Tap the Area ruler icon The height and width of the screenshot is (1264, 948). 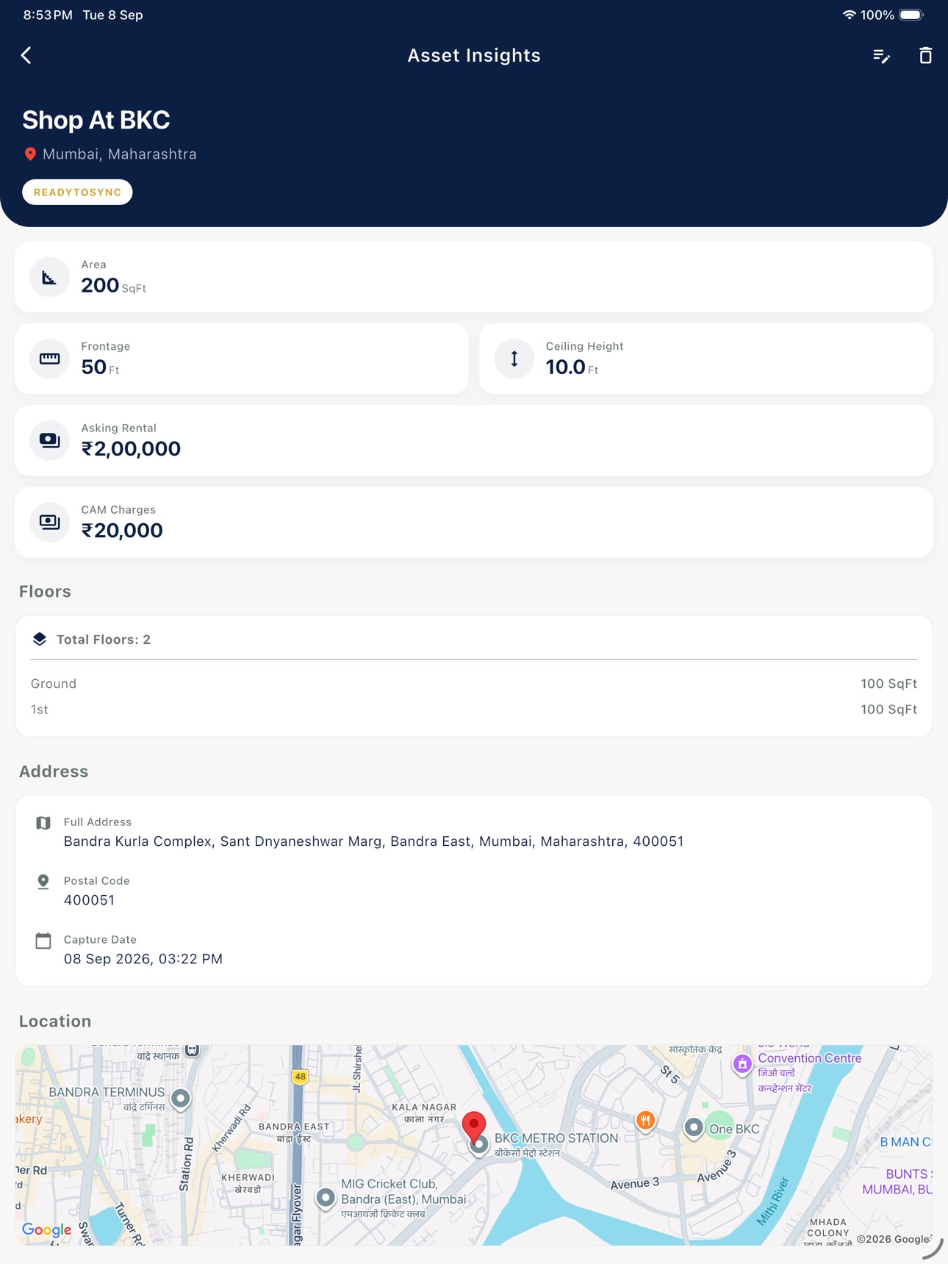click(x=49, y=277)
